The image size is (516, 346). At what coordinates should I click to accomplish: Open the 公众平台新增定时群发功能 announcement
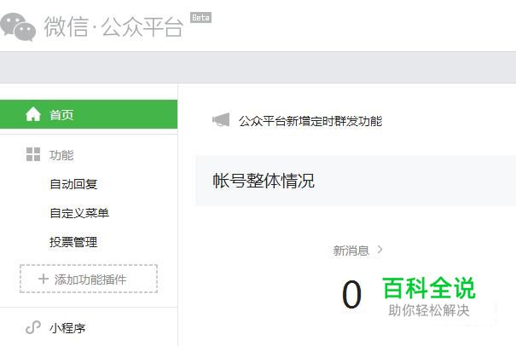(x=310, y=121)
